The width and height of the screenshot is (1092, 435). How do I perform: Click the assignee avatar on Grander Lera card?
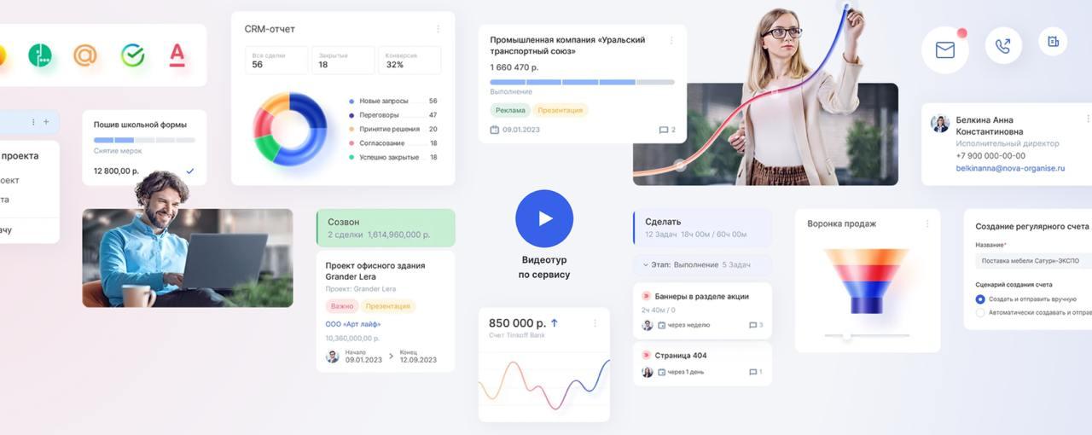click(332, 356)
